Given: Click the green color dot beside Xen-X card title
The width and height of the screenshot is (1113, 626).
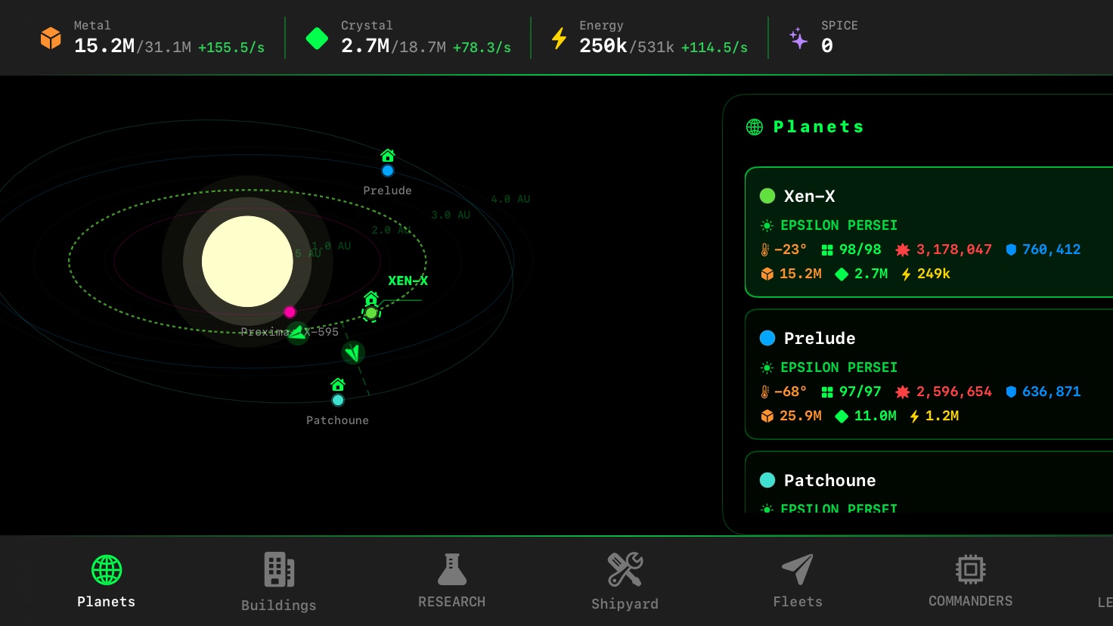Looking at the screenshot, I should click(767, 196).
